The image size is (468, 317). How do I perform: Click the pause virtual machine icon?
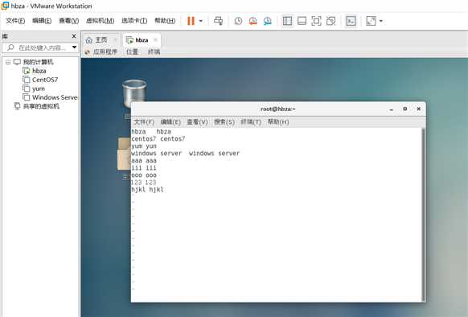(x=191, y=21)
